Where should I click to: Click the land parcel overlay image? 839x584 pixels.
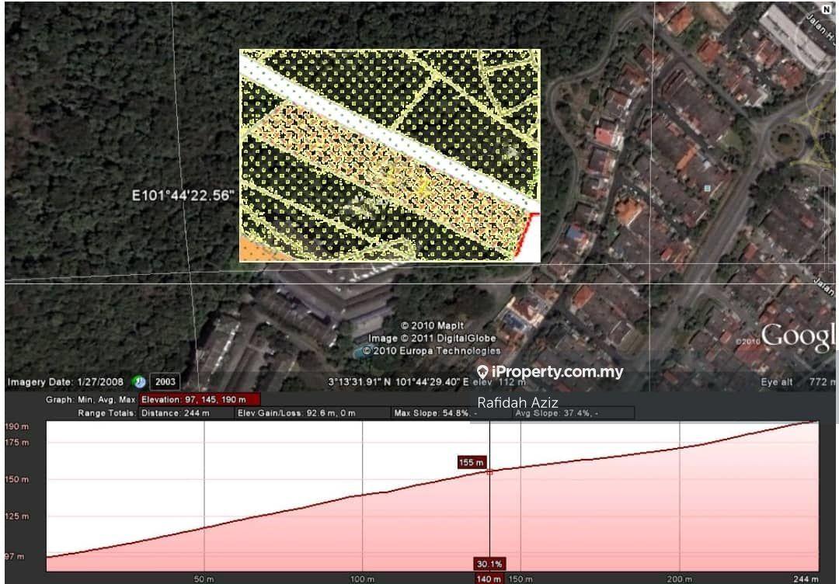(389, 155)
